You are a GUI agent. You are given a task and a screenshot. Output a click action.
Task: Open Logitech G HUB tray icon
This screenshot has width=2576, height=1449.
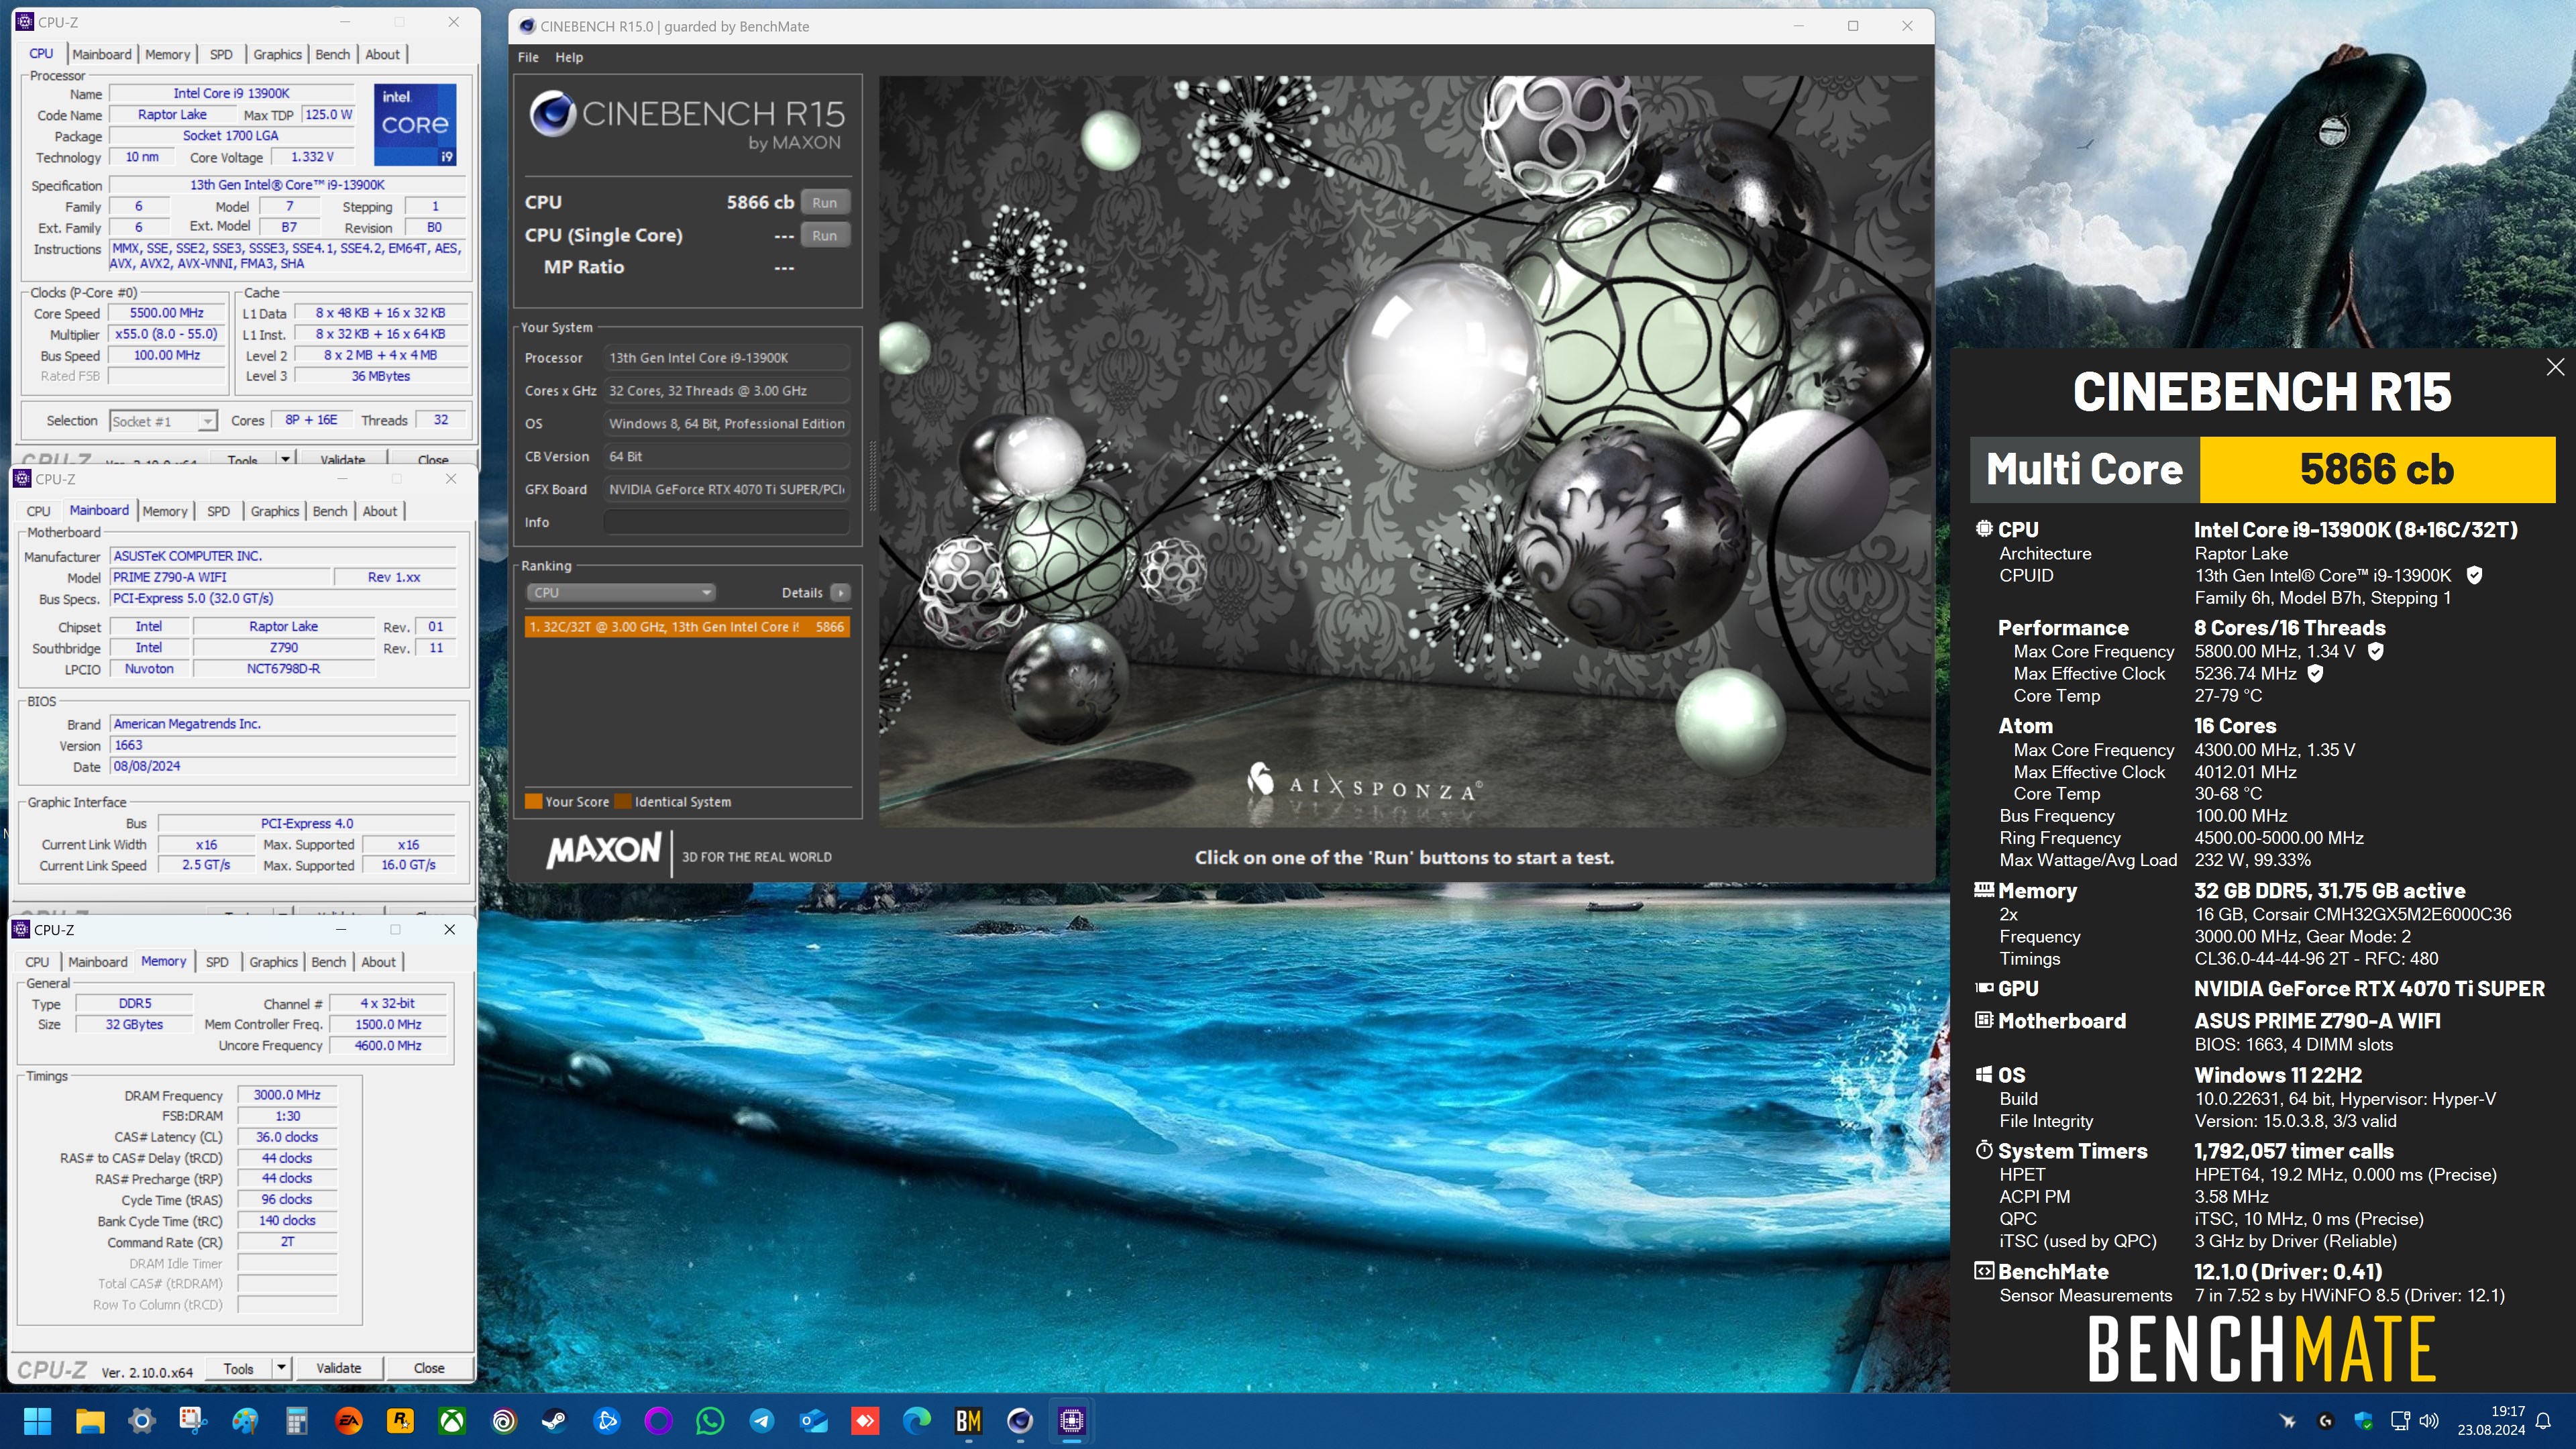2325,1420
